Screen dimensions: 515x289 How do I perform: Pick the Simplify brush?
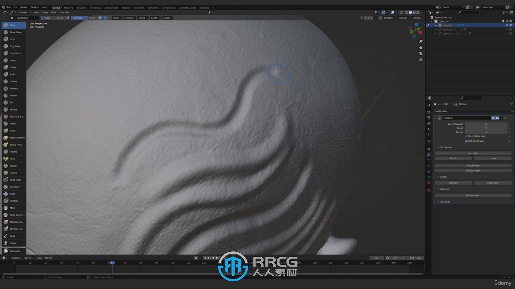14,201
